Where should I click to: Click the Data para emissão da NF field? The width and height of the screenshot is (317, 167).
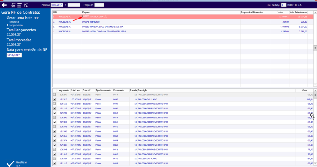[14, 55]
